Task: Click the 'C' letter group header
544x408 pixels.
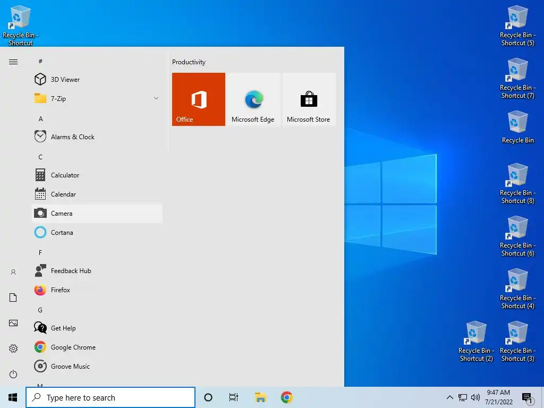Action: click(40, 157)
